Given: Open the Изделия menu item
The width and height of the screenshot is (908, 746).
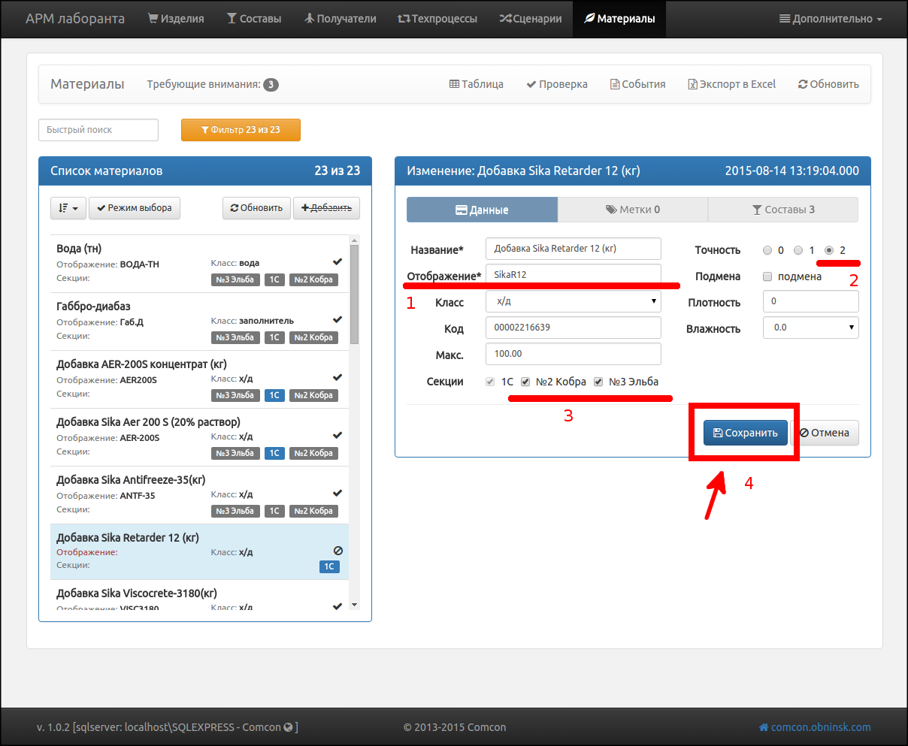Looking at the screenshot, I should (176, 19).
